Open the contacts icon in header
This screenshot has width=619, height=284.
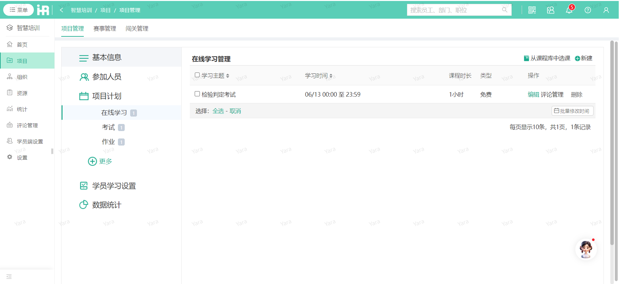[x=551, y=10]
